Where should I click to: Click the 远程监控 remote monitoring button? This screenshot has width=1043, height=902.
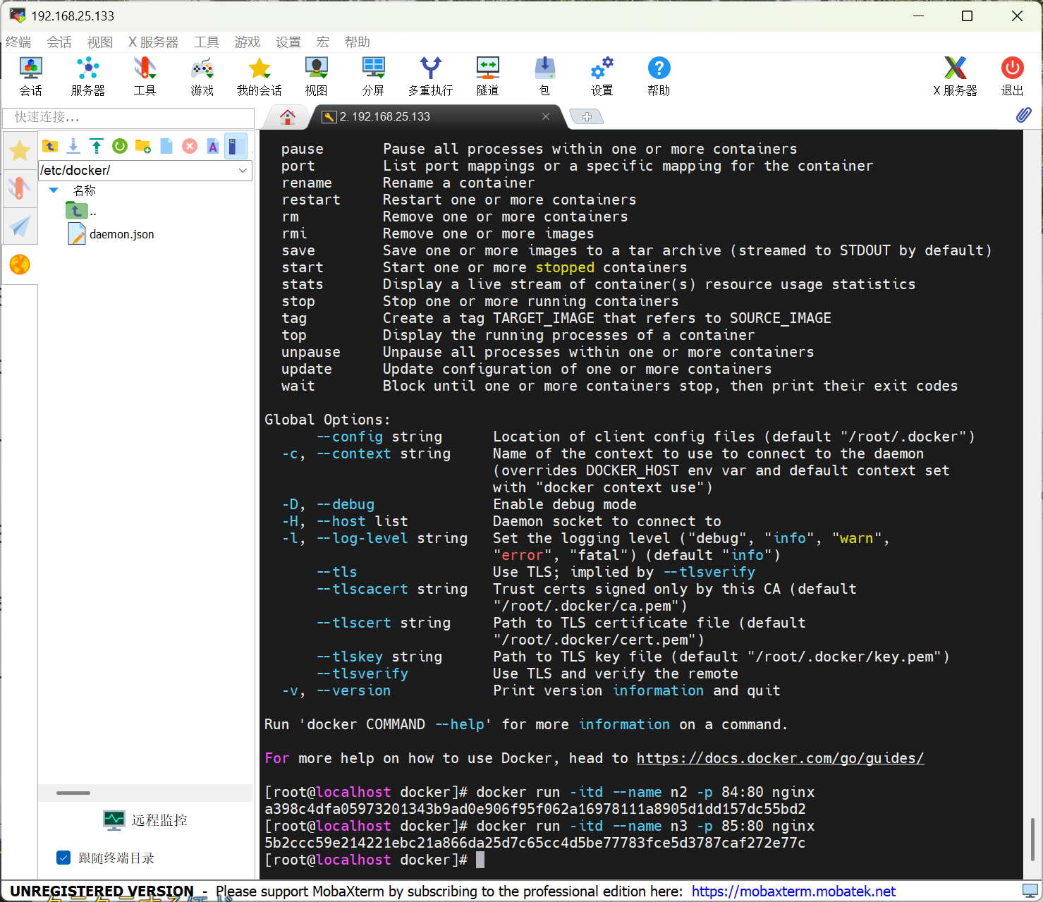(145, 819)
